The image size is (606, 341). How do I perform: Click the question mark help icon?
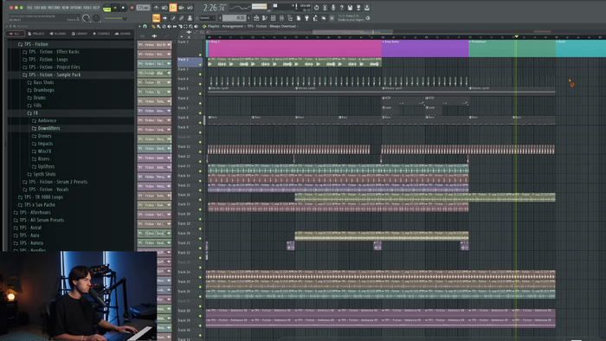click(342, 7)
